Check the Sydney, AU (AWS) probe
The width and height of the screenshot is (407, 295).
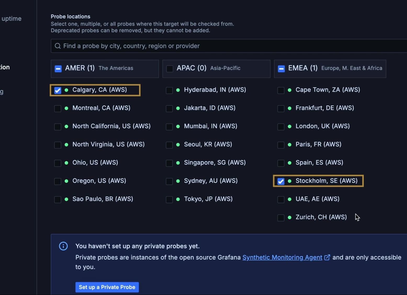169,181
